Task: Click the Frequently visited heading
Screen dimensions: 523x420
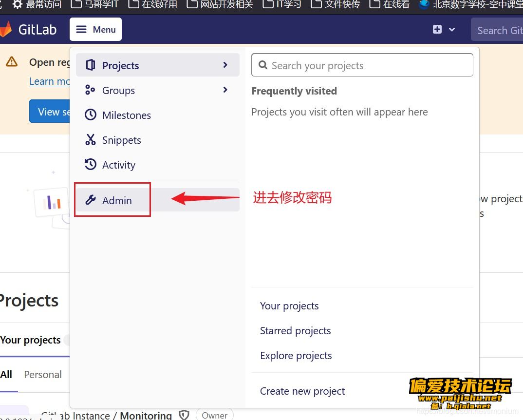Action: click(294, 91)
